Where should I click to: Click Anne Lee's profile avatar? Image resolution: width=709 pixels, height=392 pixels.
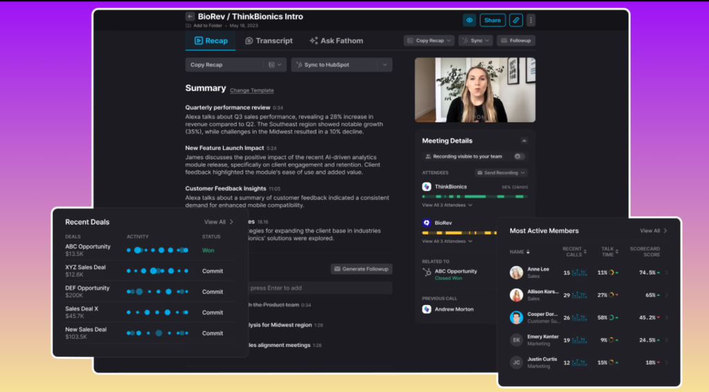[x=517, y=272]
